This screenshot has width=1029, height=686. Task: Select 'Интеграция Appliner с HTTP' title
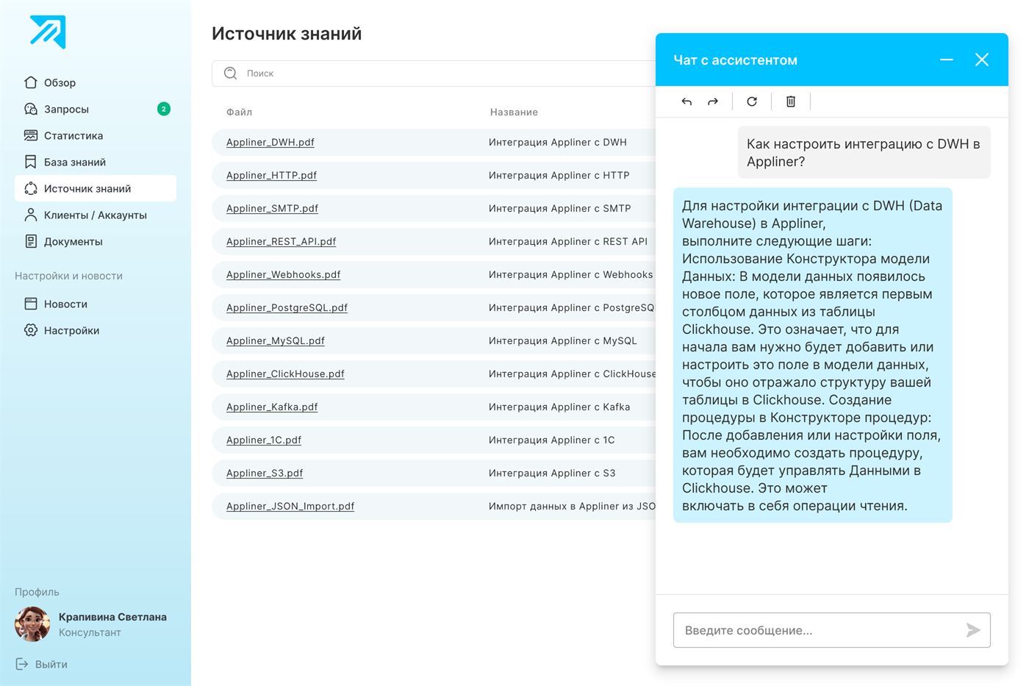click(559, 175)
